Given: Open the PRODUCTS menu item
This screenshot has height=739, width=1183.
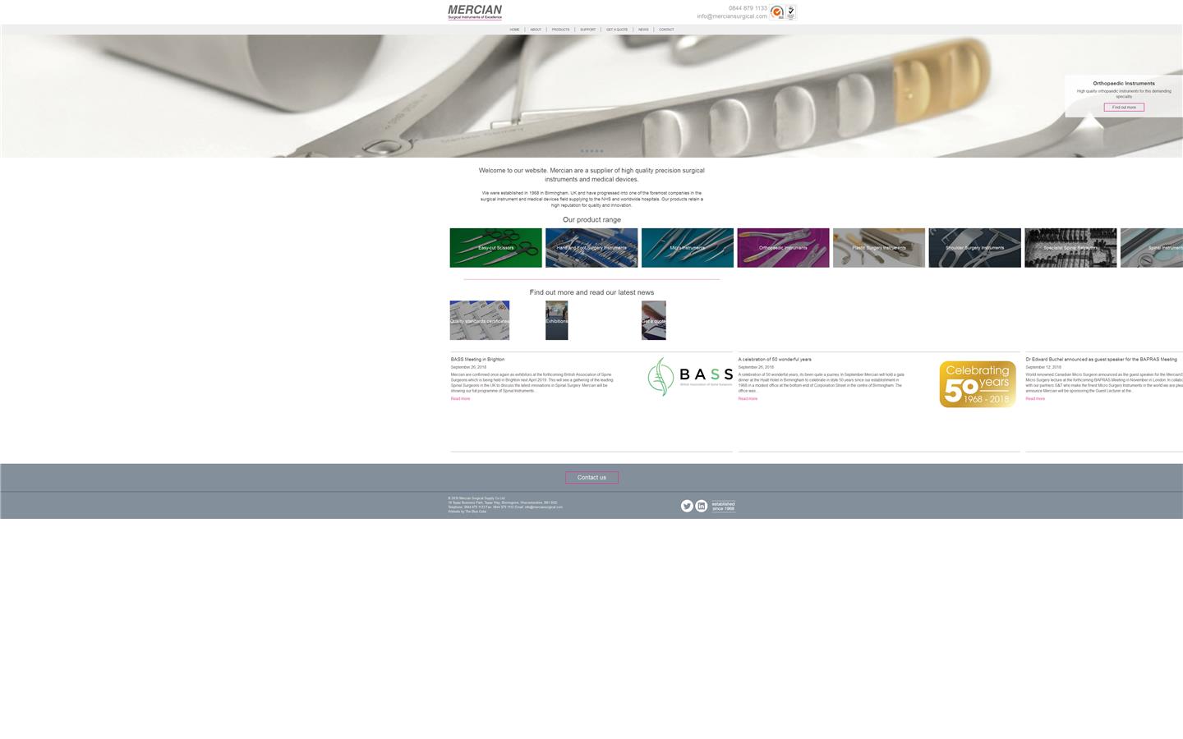Looking at the screenshot, I should (x=561, y=30).
